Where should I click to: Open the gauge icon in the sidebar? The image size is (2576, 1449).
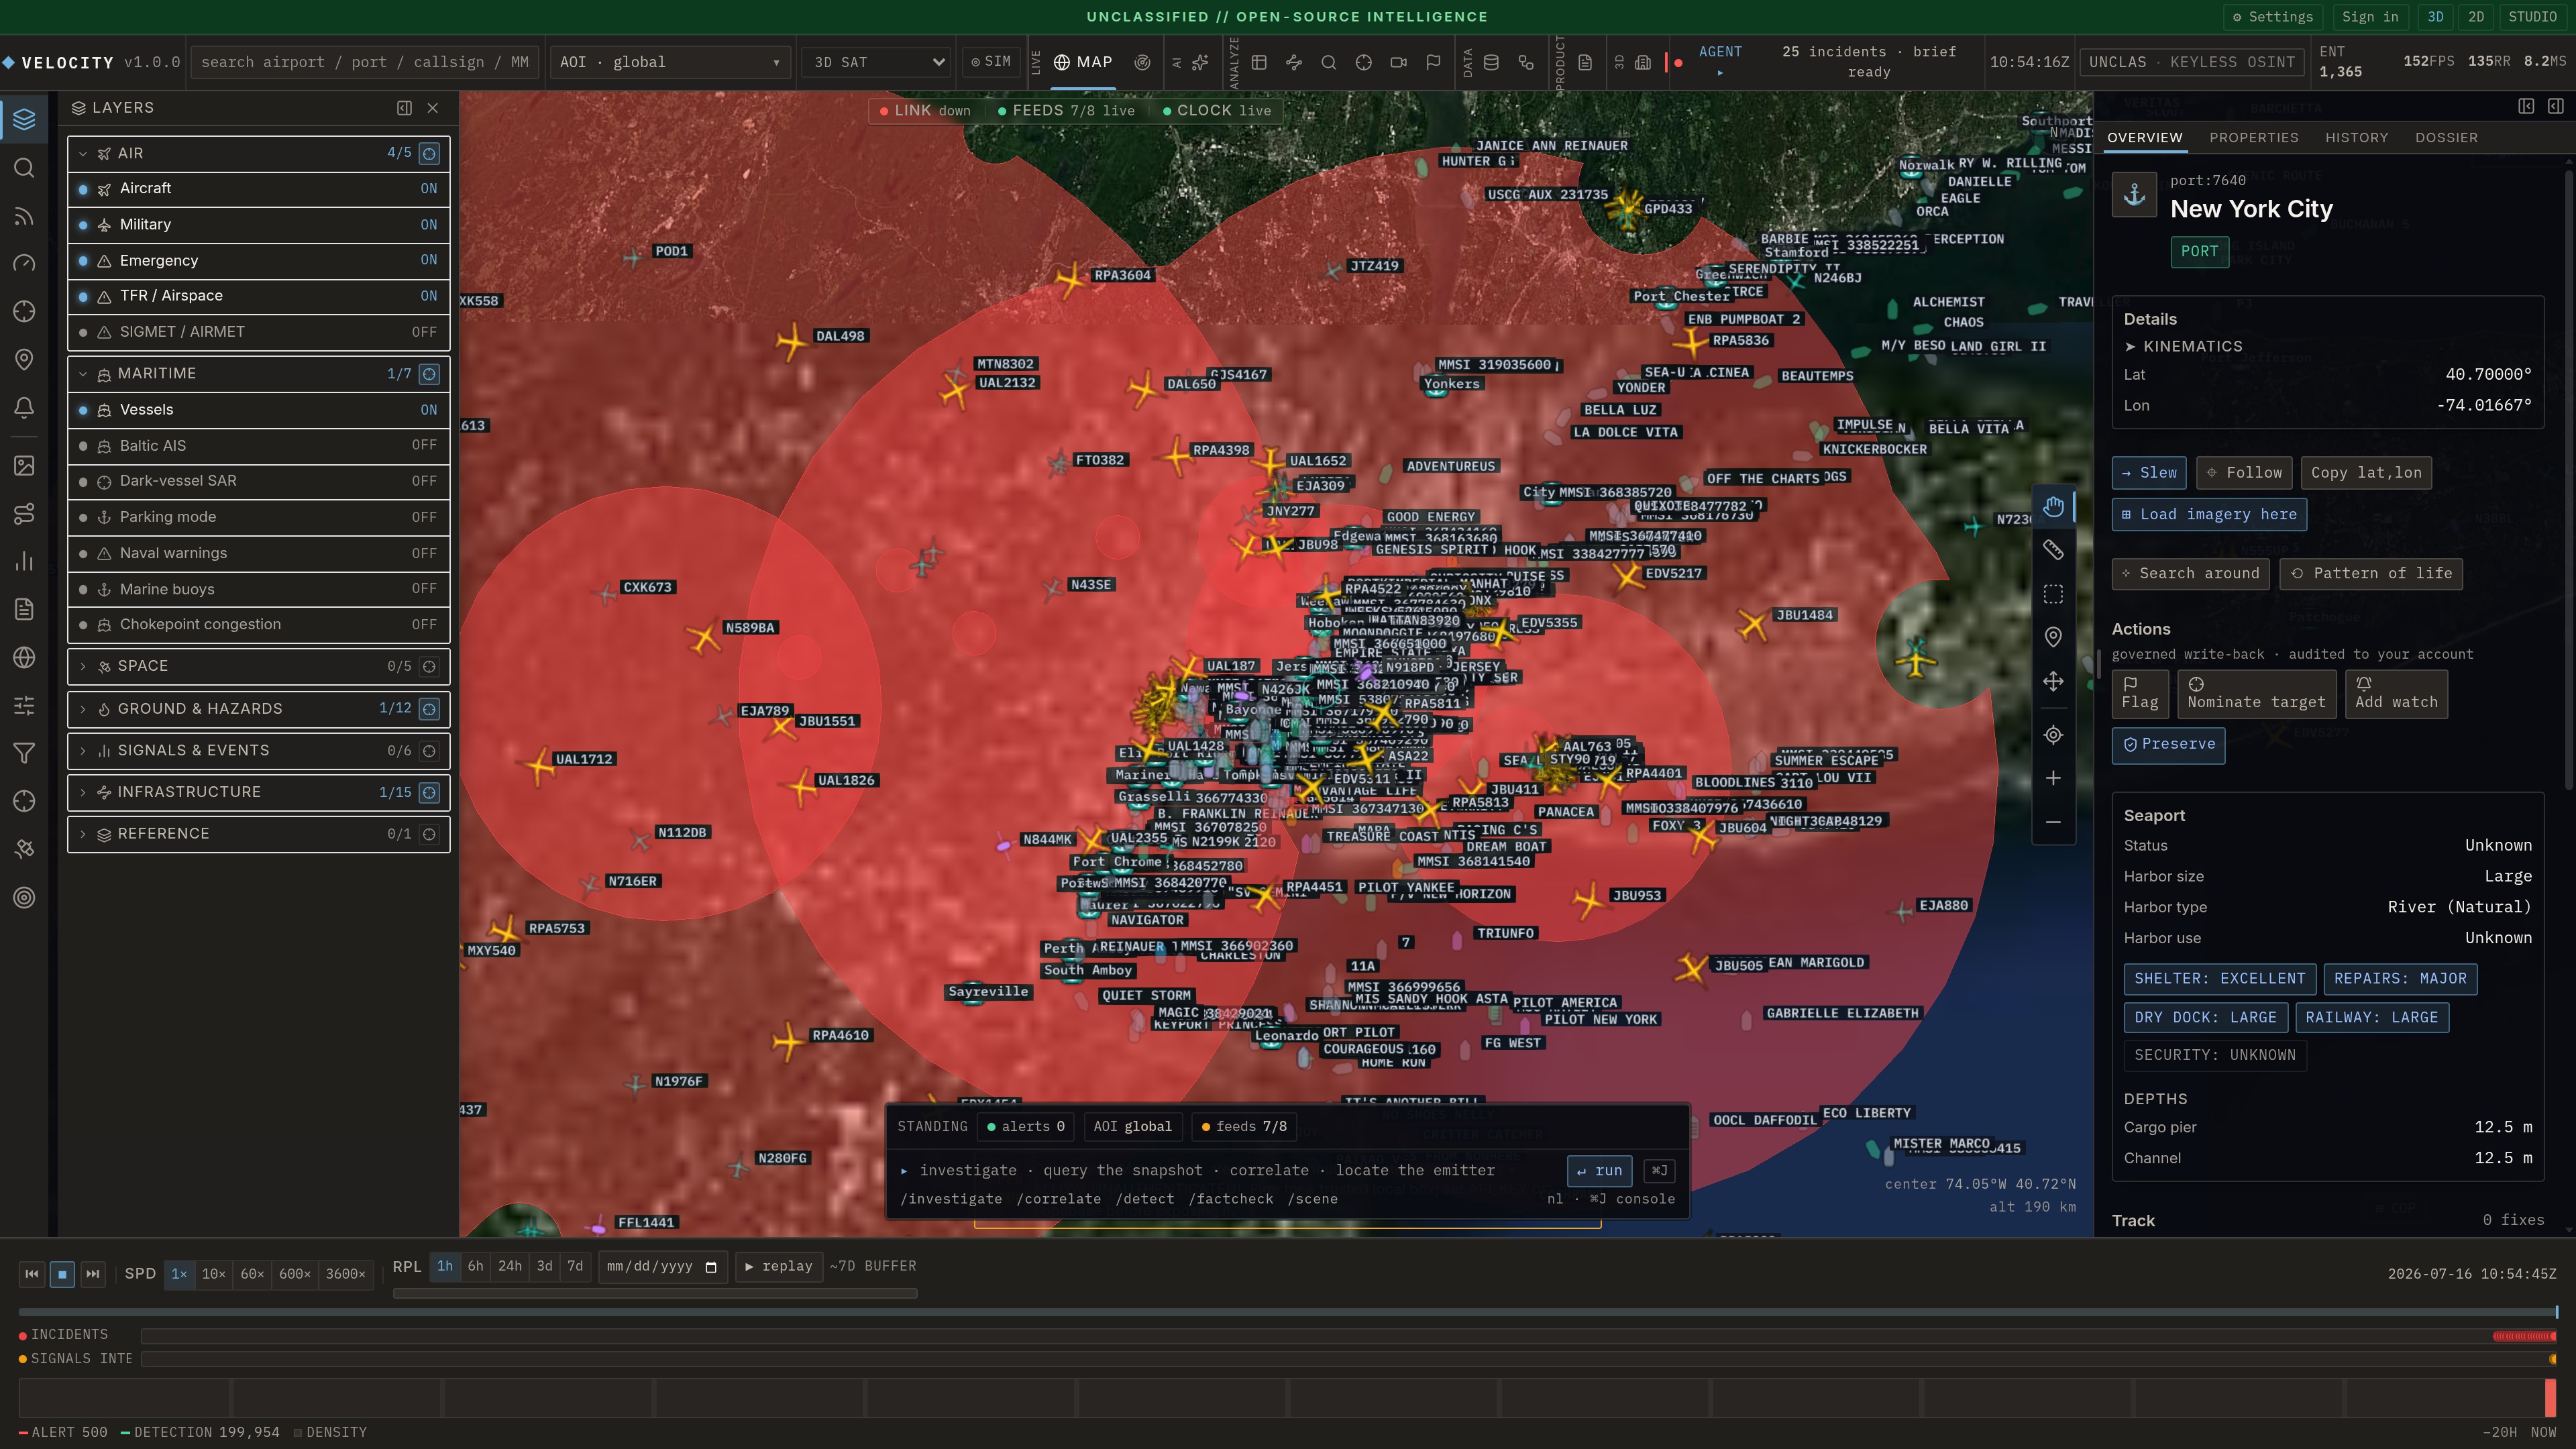click(x=24, y=263)
